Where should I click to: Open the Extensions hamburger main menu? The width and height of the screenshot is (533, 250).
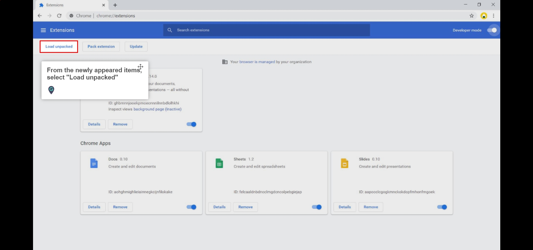pos(43,30)
